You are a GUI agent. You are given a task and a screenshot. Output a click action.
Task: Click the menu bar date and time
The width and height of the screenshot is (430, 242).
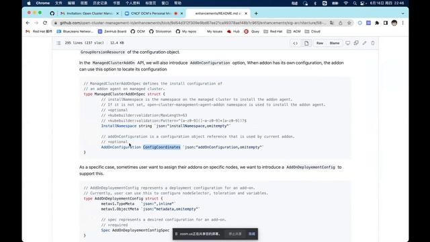(387, 3)
